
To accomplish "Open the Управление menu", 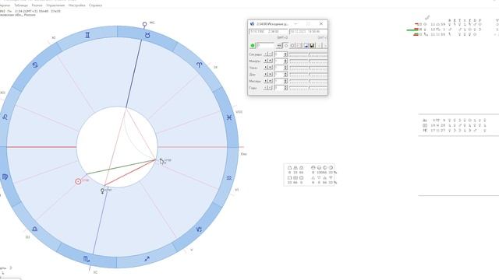I will (x=55, y=5).
